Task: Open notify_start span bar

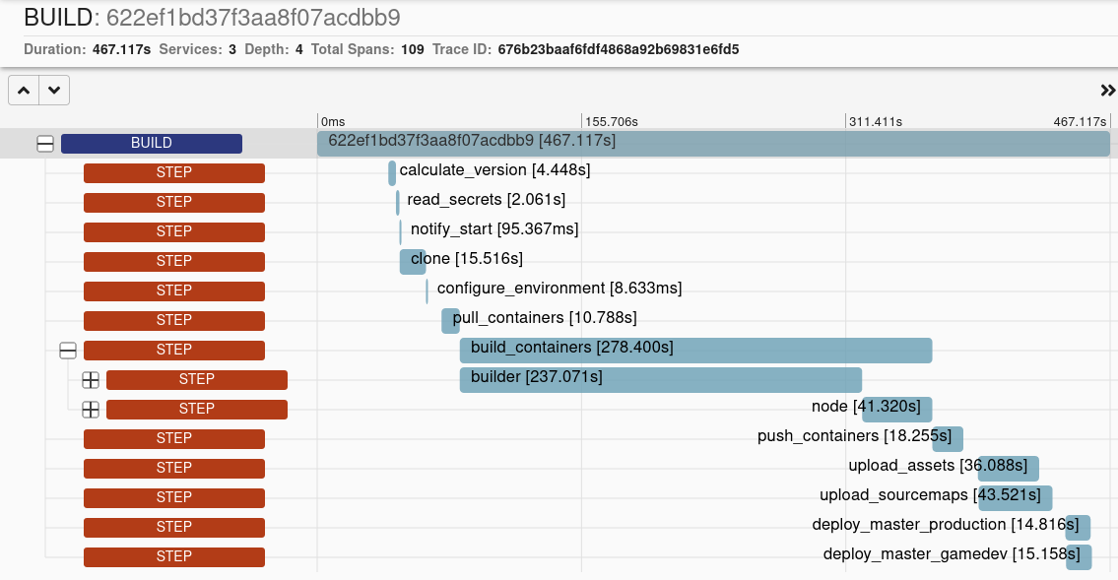Action: point(401,232)
